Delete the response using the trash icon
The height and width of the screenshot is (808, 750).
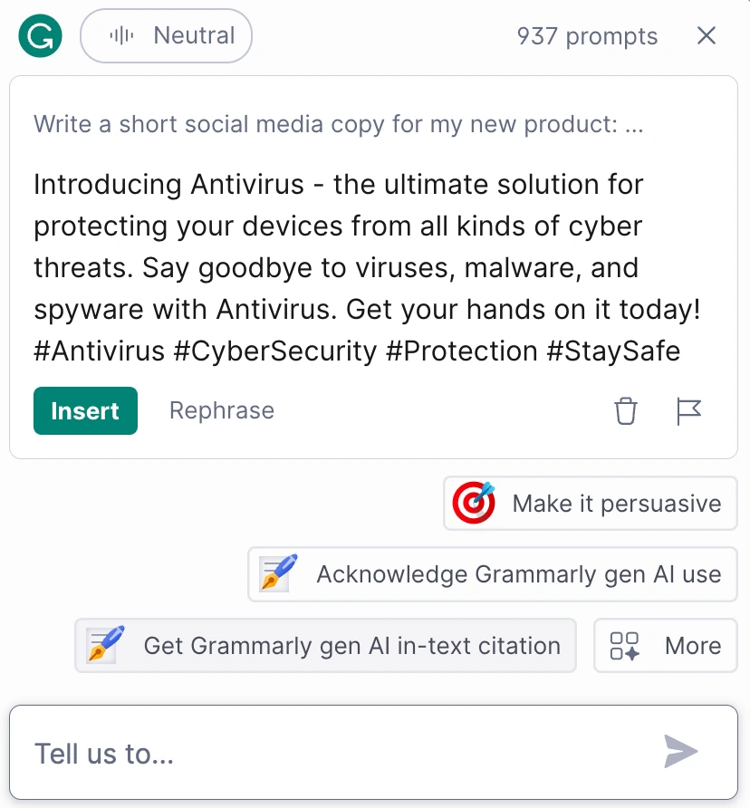point(625,411)
